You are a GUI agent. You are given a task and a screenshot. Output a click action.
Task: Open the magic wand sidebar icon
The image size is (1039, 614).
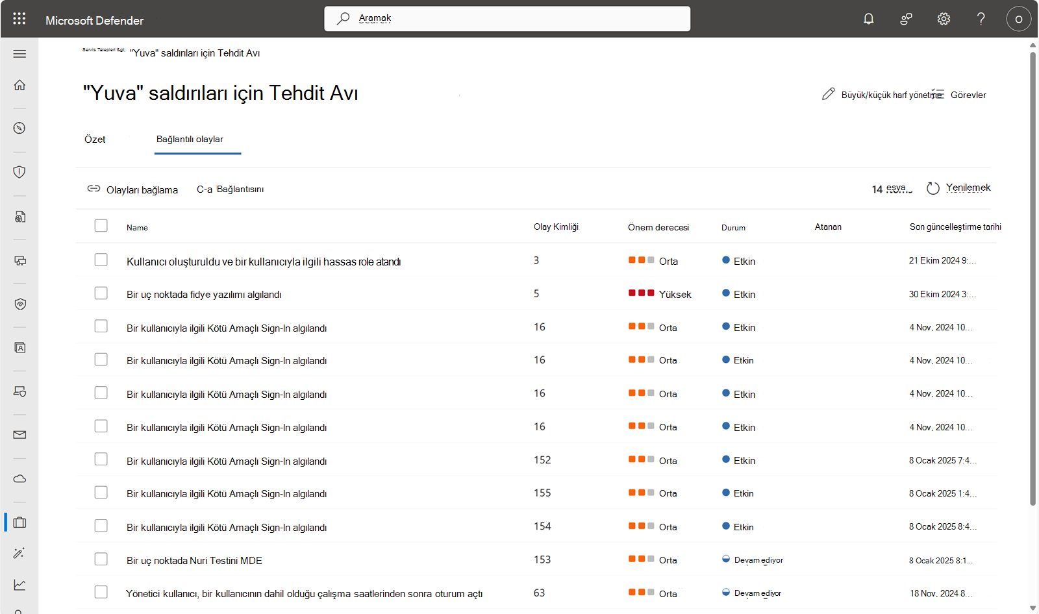coord(19,553)
